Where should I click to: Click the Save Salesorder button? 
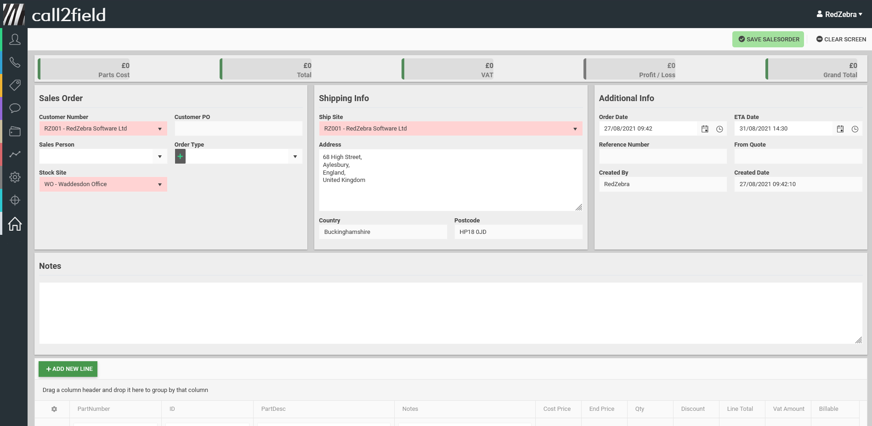[x=768, y=40]
